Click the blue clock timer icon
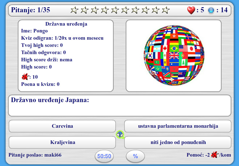 211,10
